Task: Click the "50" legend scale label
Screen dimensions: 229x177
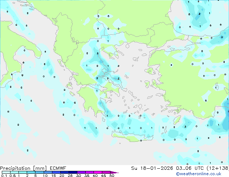Action: coord(112,176)
